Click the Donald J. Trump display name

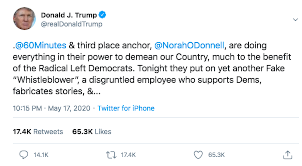[x=68, y=15]
